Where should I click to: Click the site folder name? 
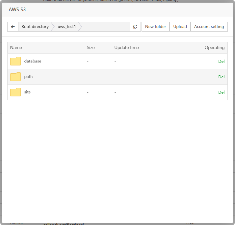pos(27,92)
